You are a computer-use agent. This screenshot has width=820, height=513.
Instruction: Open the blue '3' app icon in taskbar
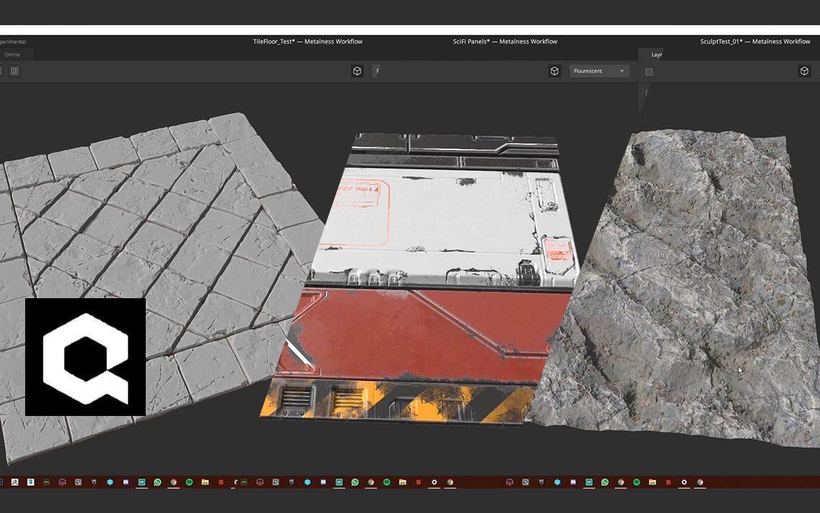(30, 482)
